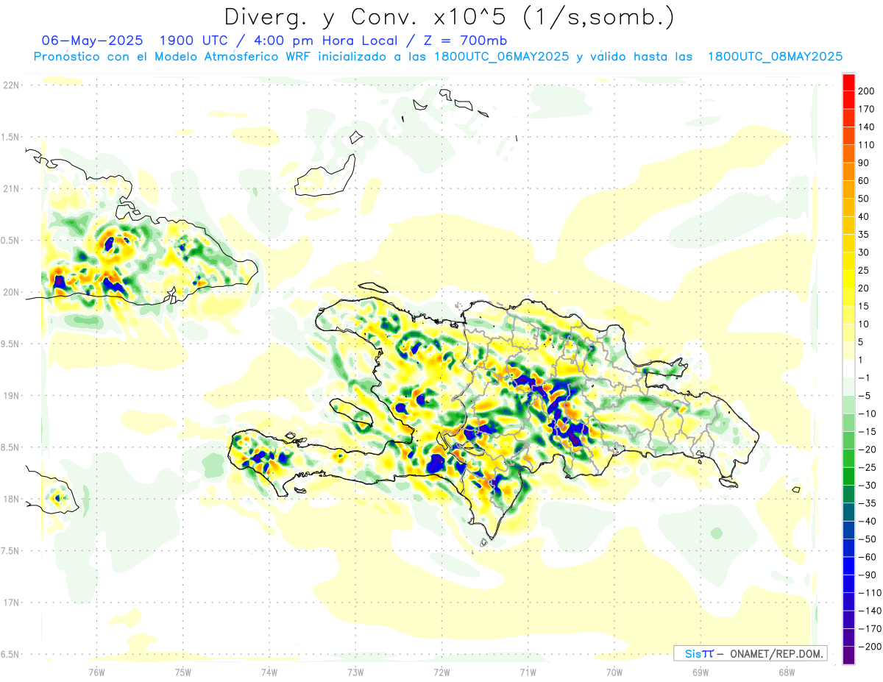The width and height of the screenshot is (883, 682).
Task: Click the '-90' color scale label
Action: pos(867,575)
